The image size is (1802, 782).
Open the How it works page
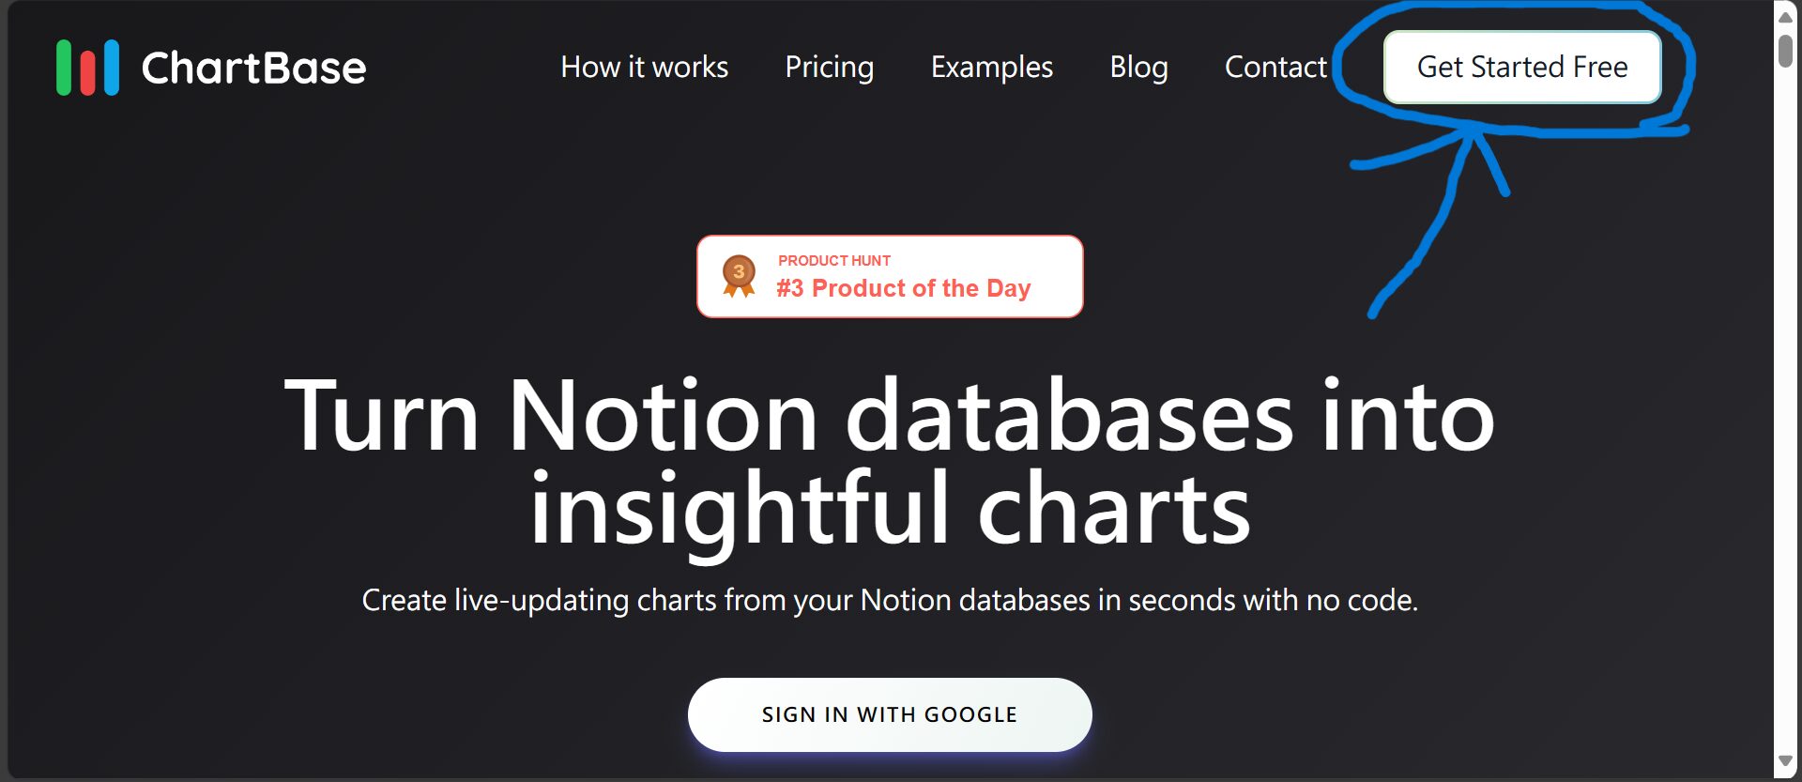click(x=644, y=67)
